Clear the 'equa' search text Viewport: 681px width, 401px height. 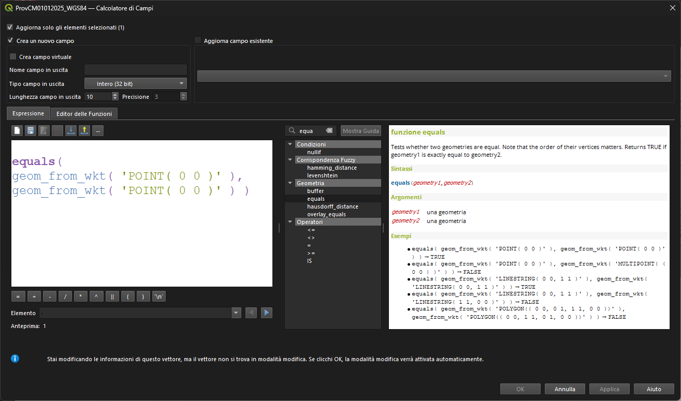pyautogui.click(x=329, y=131)
